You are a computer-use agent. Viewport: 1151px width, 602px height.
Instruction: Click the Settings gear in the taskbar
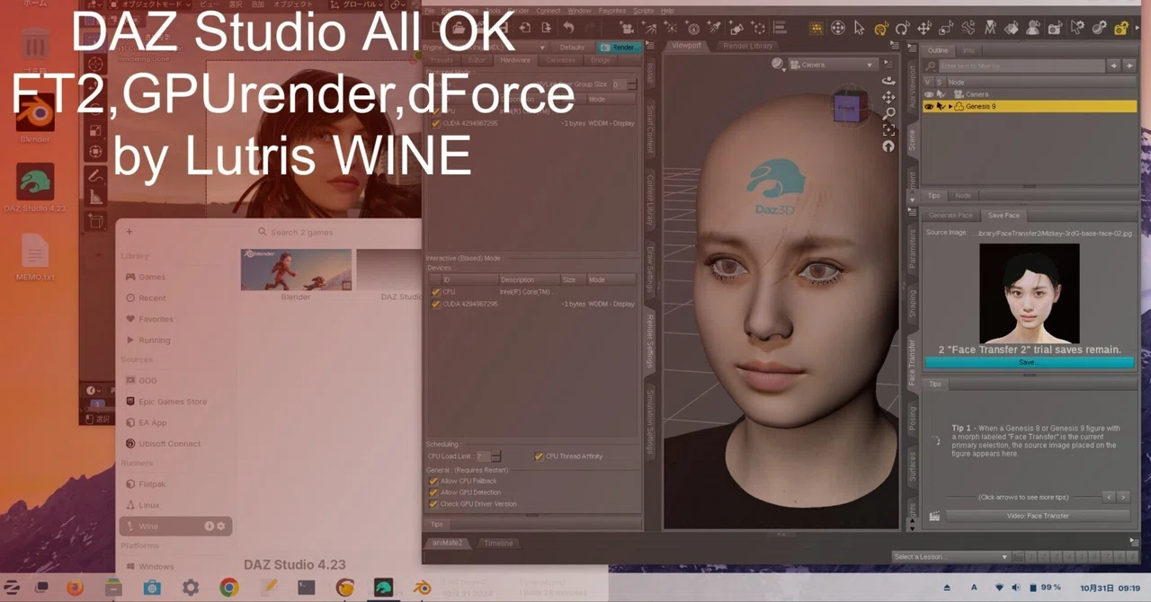point(191,588)
